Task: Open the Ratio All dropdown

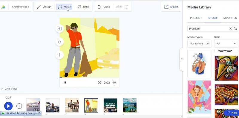Action: (x=226, y=43)
